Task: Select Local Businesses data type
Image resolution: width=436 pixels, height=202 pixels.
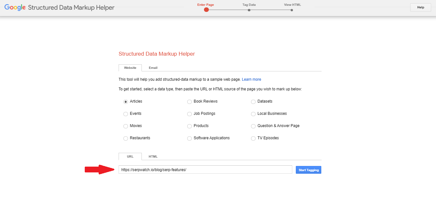Action: (253, 114)
